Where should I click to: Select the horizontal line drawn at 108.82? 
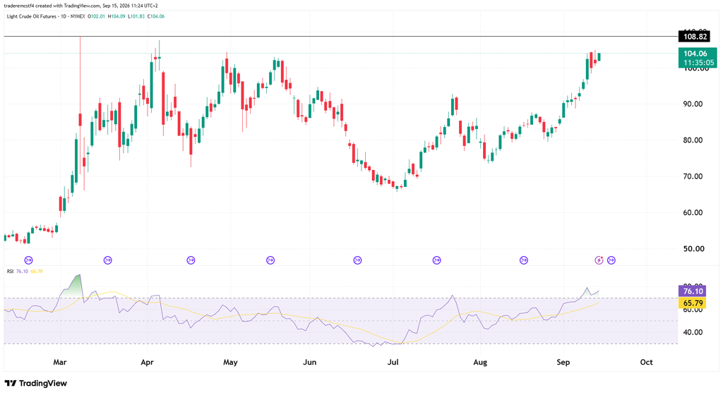341,37
